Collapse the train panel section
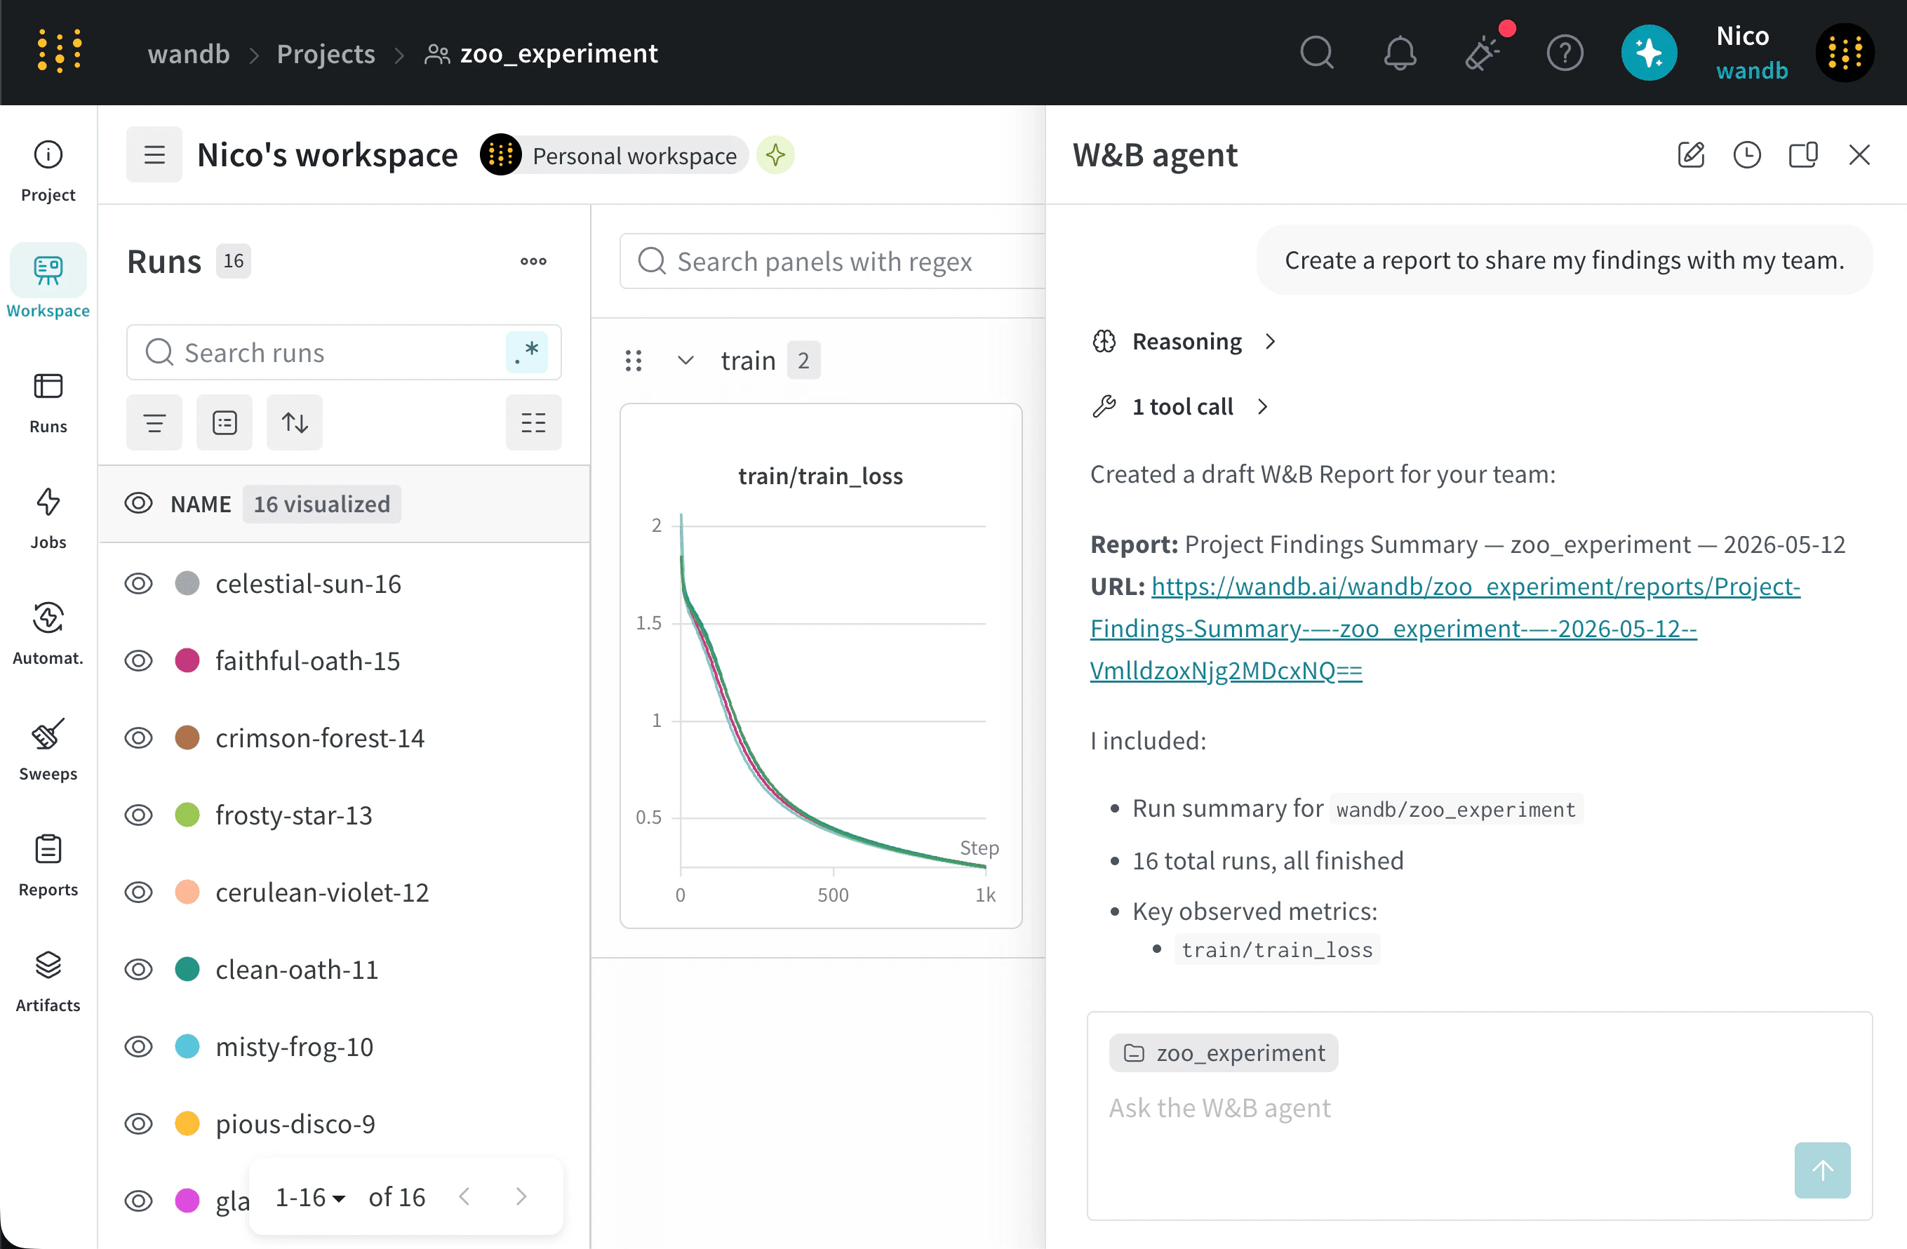The height and width of the screenshot is (1249, 1907). pyautogui.click(x=685, y=361)
